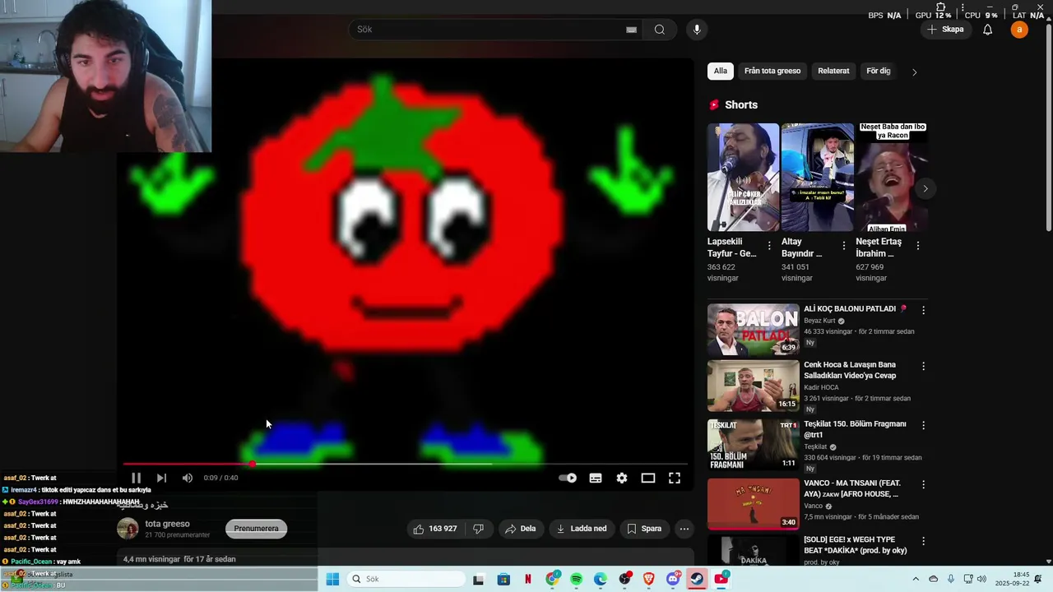Click the Skapa create button
1053x592 pixels.
click(945, 30)
